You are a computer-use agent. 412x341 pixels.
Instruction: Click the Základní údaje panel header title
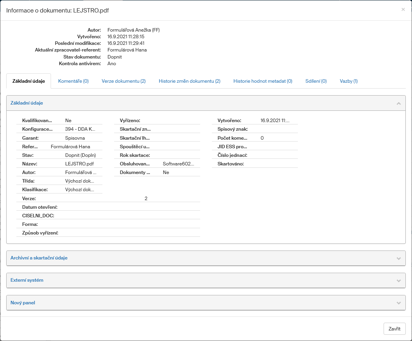pyautogui.click(x=26, y=103)
